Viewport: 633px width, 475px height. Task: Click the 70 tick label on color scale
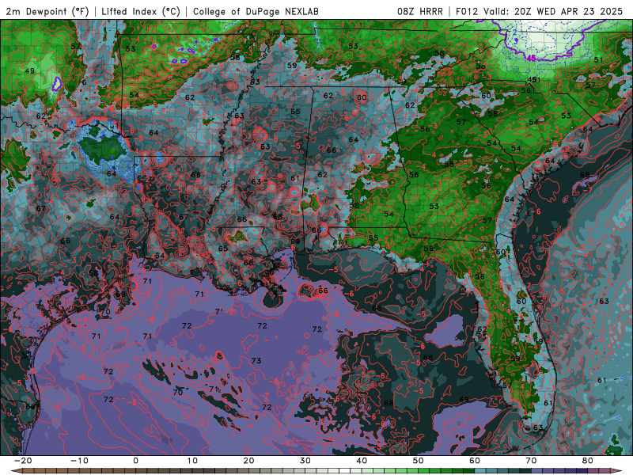pos(531,461)
